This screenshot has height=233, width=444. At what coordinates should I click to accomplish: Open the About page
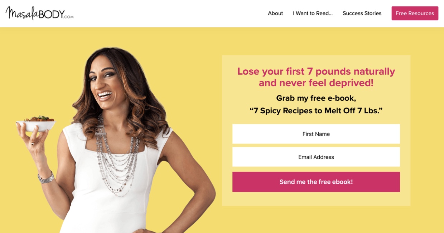pyautogui.click(x=275, y=13)
